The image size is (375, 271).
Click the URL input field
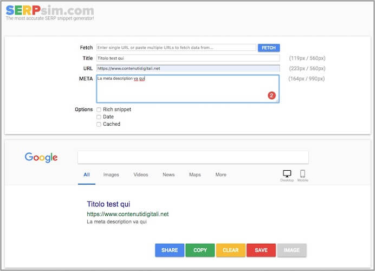[188, 68]
